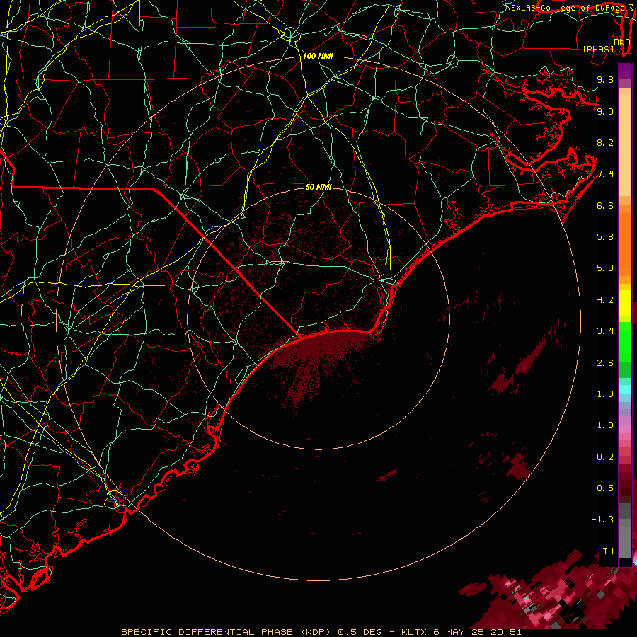The width and height of the screenshot is (637, 637).
Task: Click the TH threshold label
Action: pos(608,551)
